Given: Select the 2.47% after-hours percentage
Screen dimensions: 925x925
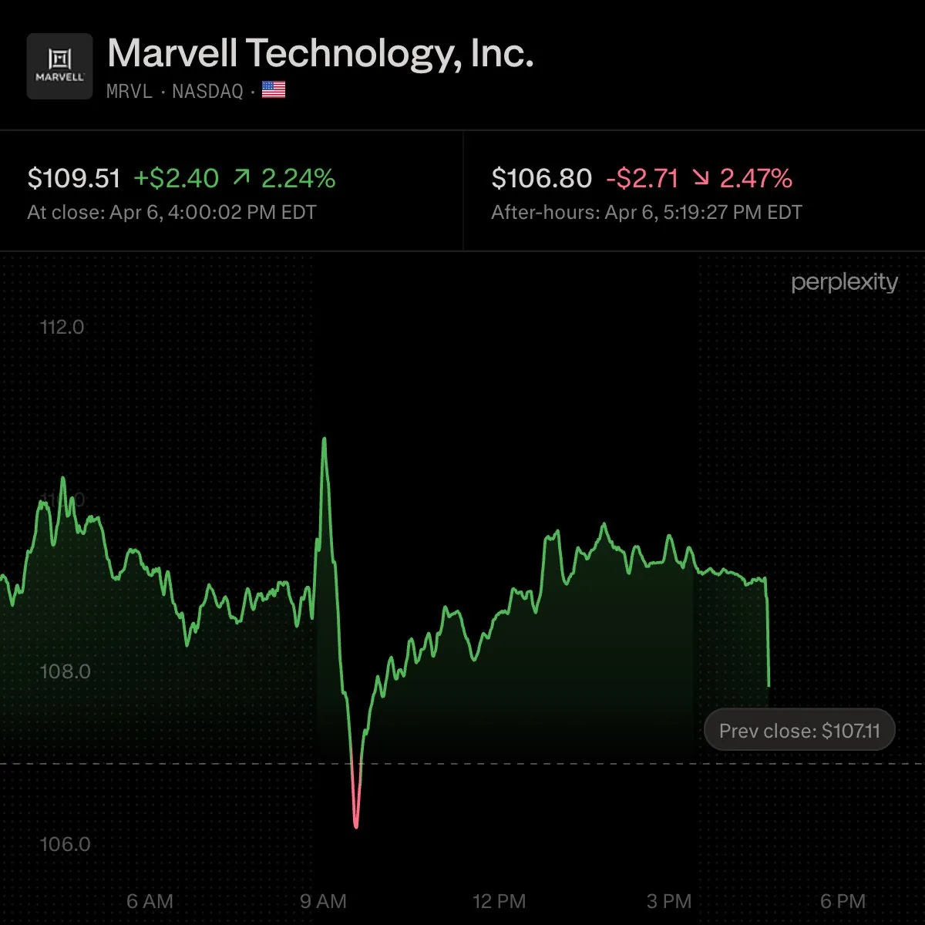Looking at the screenshot, I should pyautogui.click(x=755, y=179).
